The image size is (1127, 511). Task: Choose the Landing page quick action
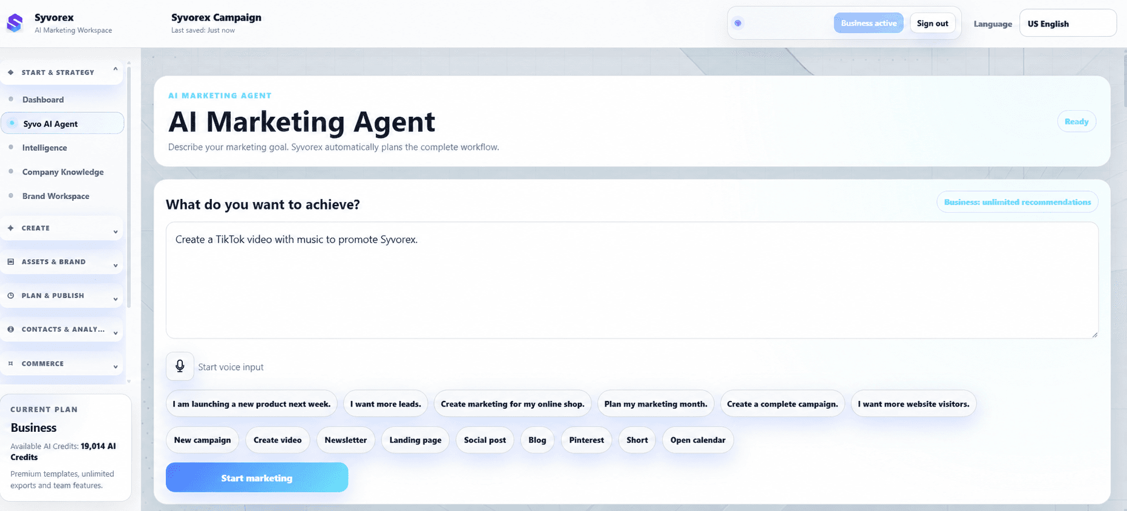point(415,440)
